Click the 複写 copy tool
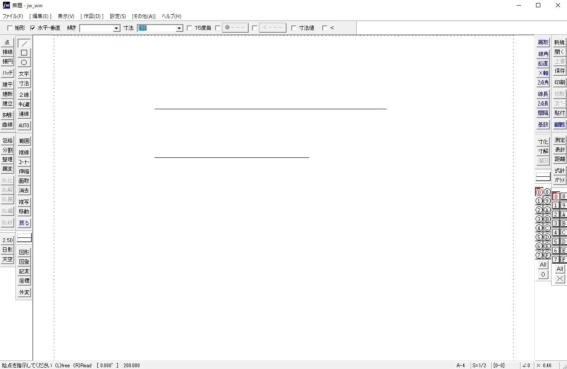The width and height of the screenshot is (567, 369). [24, 202]
